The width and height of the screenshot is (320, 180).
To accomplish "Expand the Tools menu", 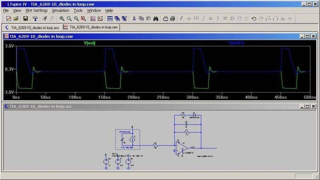I will pos(78,10).
